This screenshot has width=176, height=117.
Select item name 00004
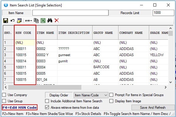tap(47, 67)
